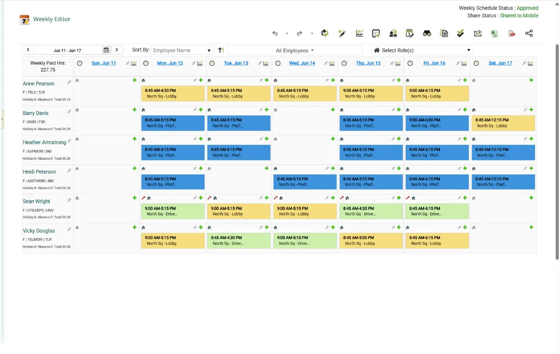Toggle the sort direction arrow
This screenshot has height=354, width=560.
(x=221, y=50)
